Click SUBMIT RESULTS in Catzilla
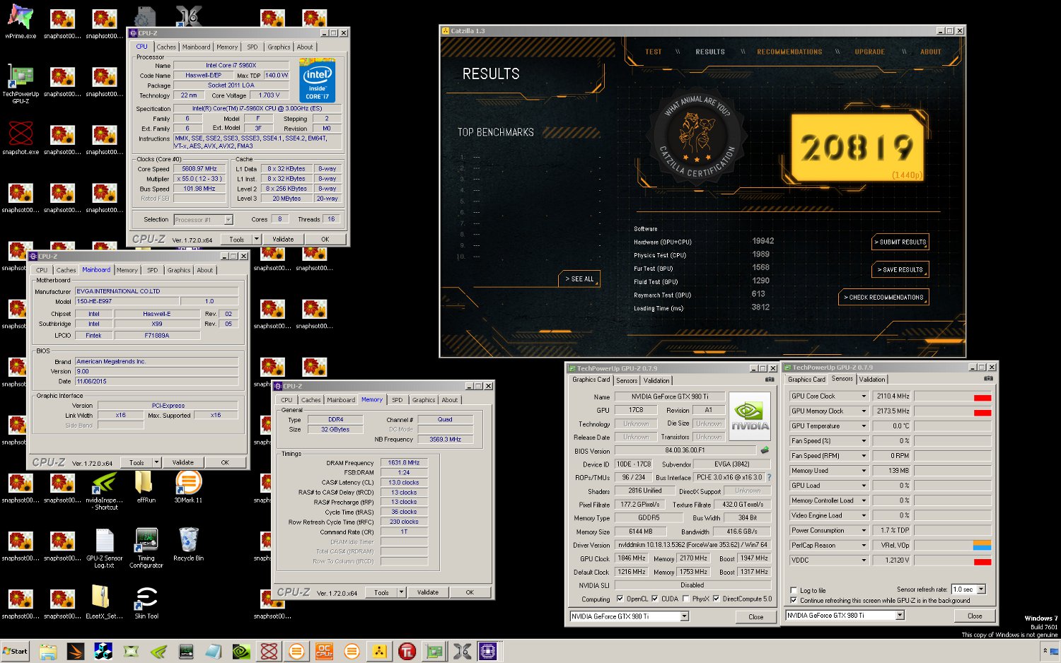 900,242
